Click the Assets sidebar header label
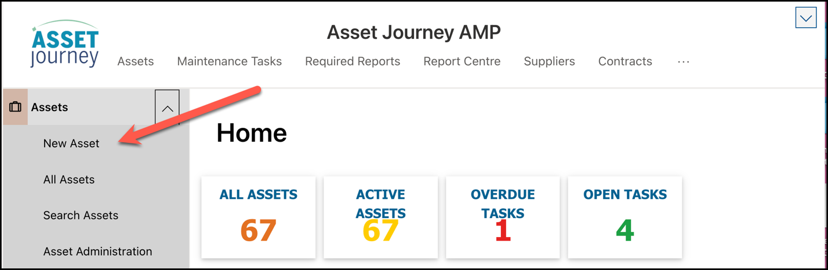 coord(49,107)
